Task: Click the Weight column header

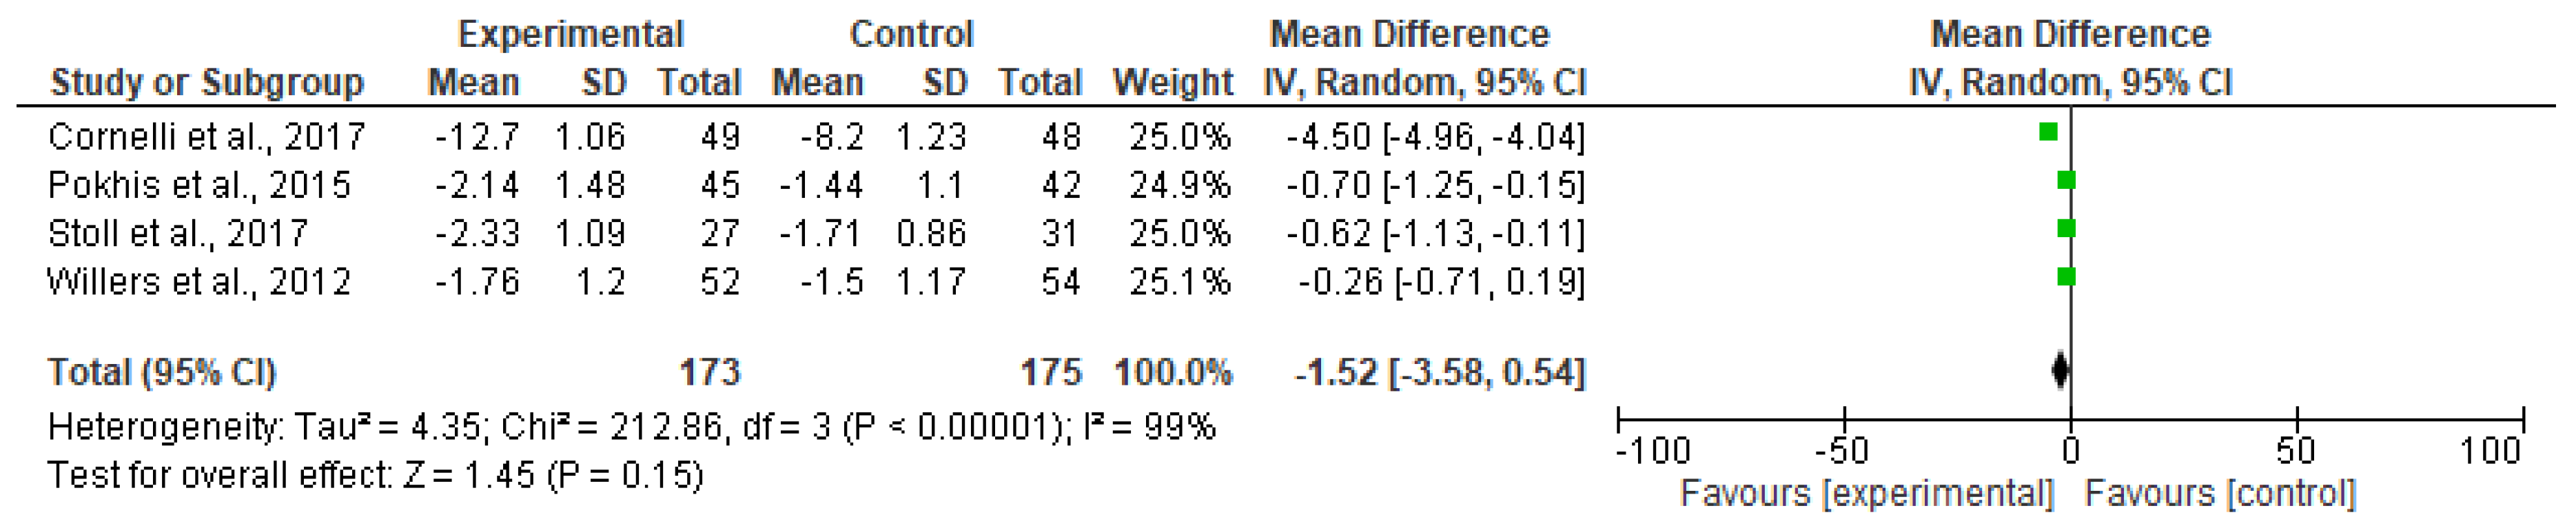Action: pos(1172,82)
